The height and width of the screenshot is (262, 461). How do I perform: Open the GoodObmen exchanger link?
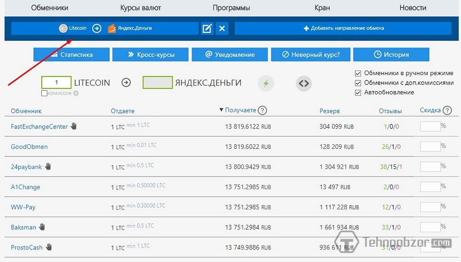(29, 147)
